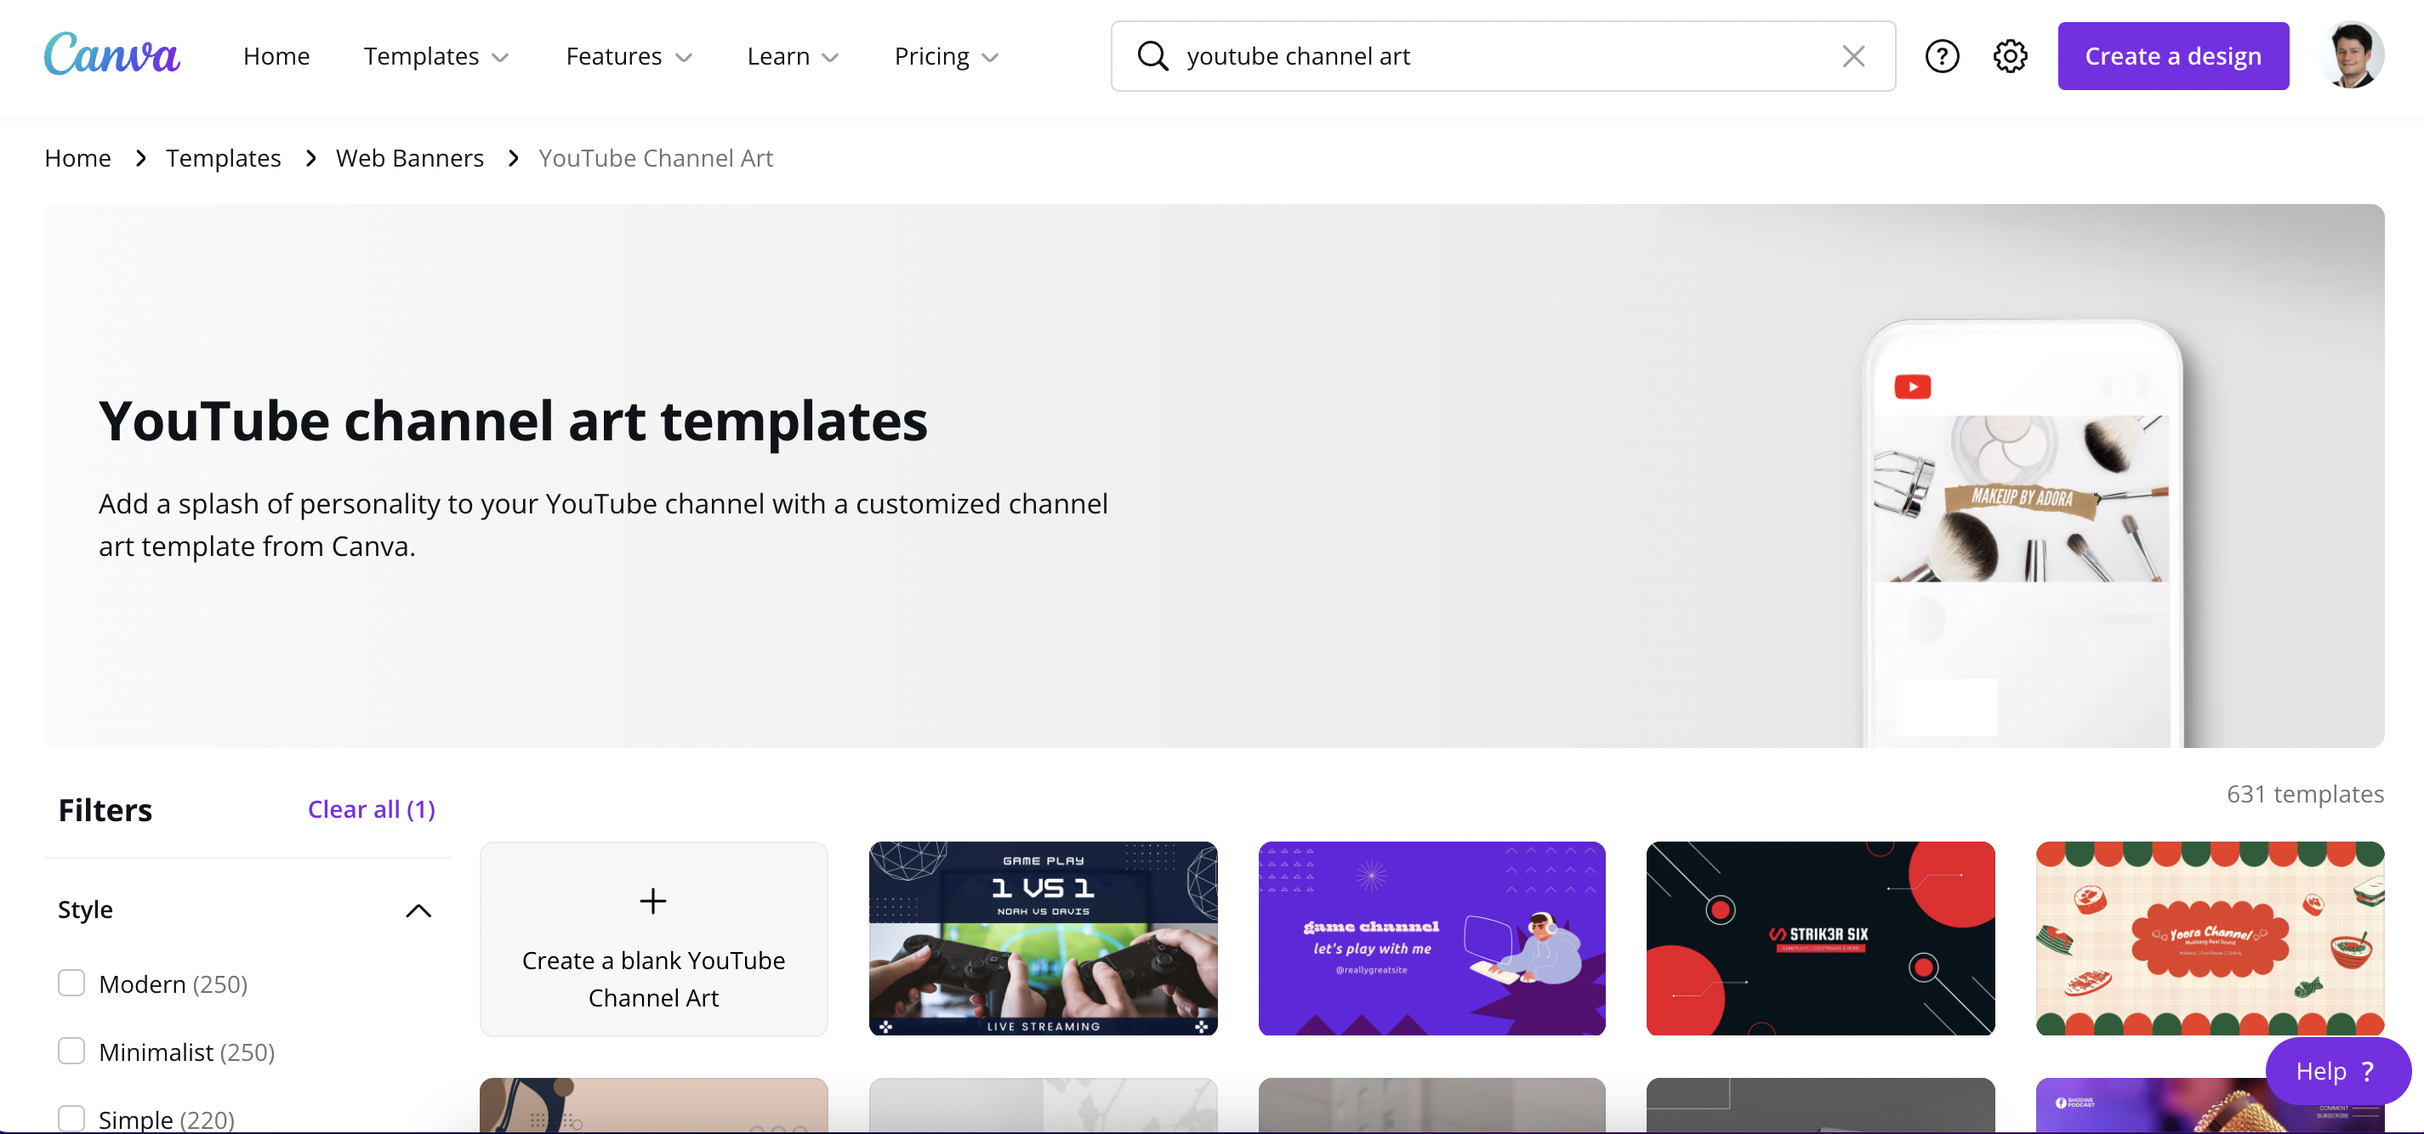Open the Yoora Channel food template
The height and width of the screenshot is (1134, 2424).
click(x=2210, y=938)
